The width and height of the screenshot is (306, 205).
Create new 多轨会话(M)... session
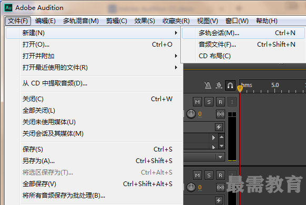click(x=243, y=33)
